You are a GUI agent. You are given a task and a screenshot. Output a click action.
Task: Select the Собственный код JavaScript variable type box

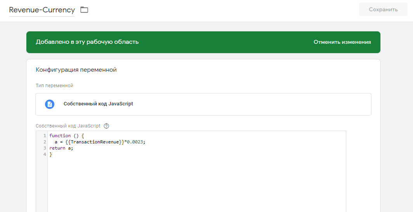point(203,104)
